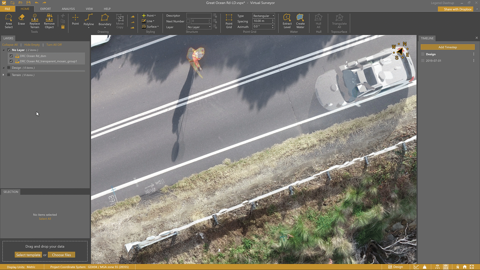Click the Descriptor input field
Screen dimensions: 480x270
(x=199, y=15)
